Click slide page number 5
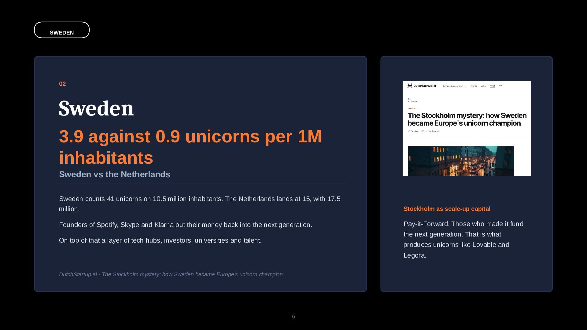 [x=293, y=317]
